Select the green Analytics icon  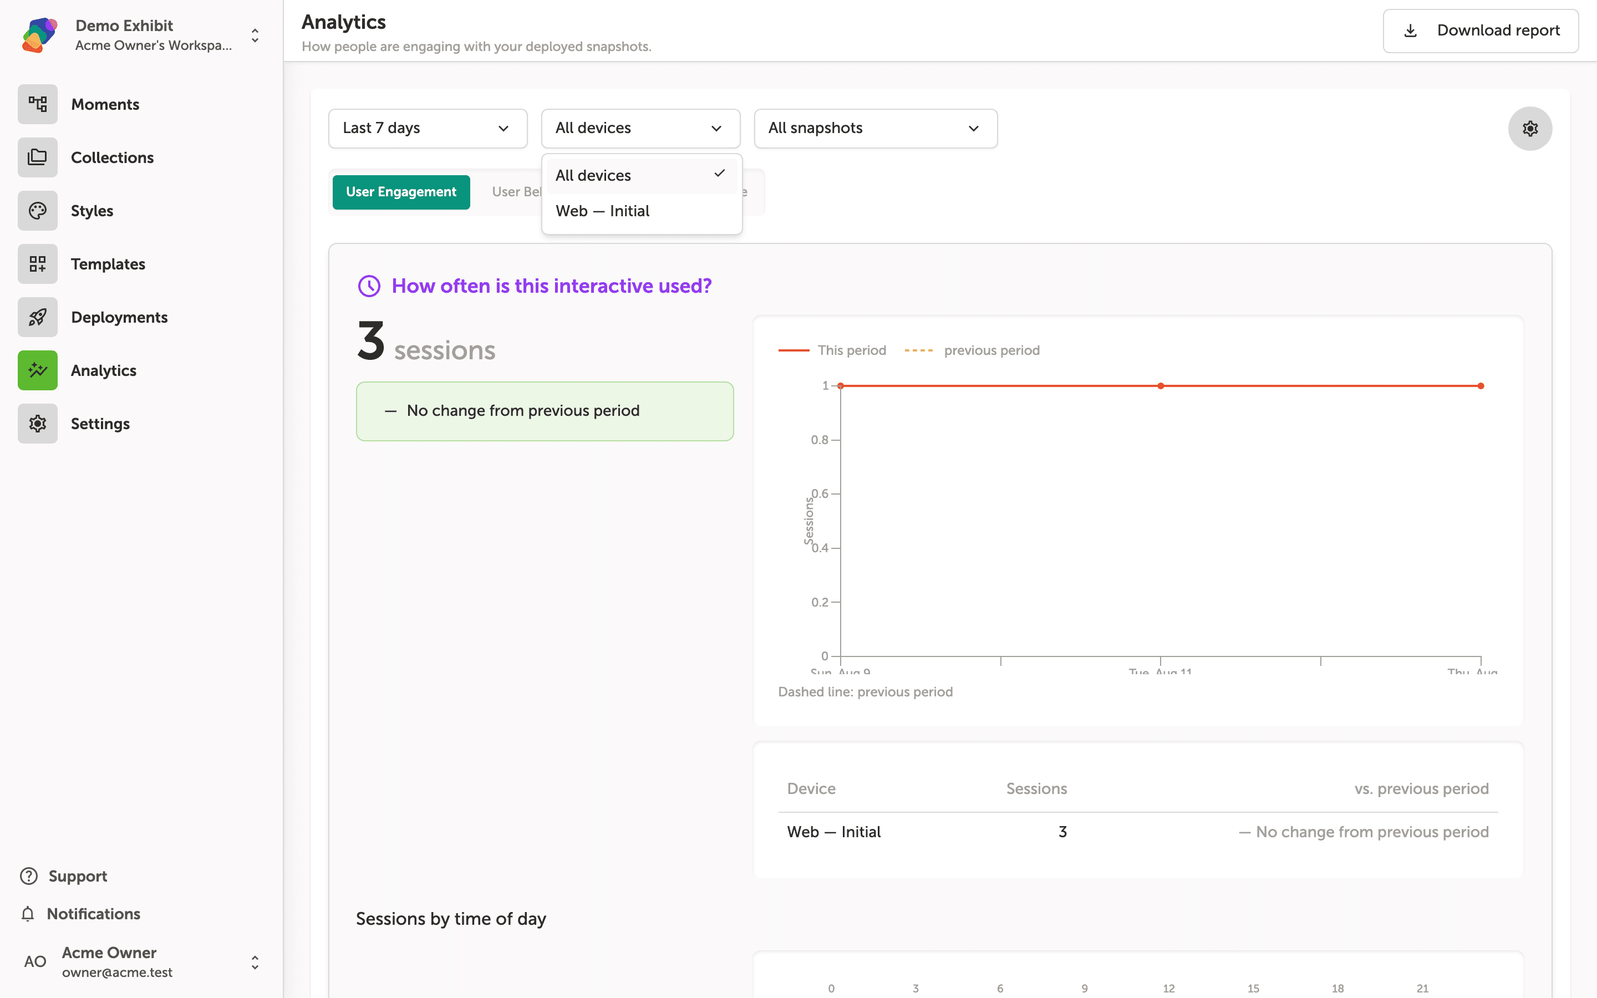[x=38, y=370]
